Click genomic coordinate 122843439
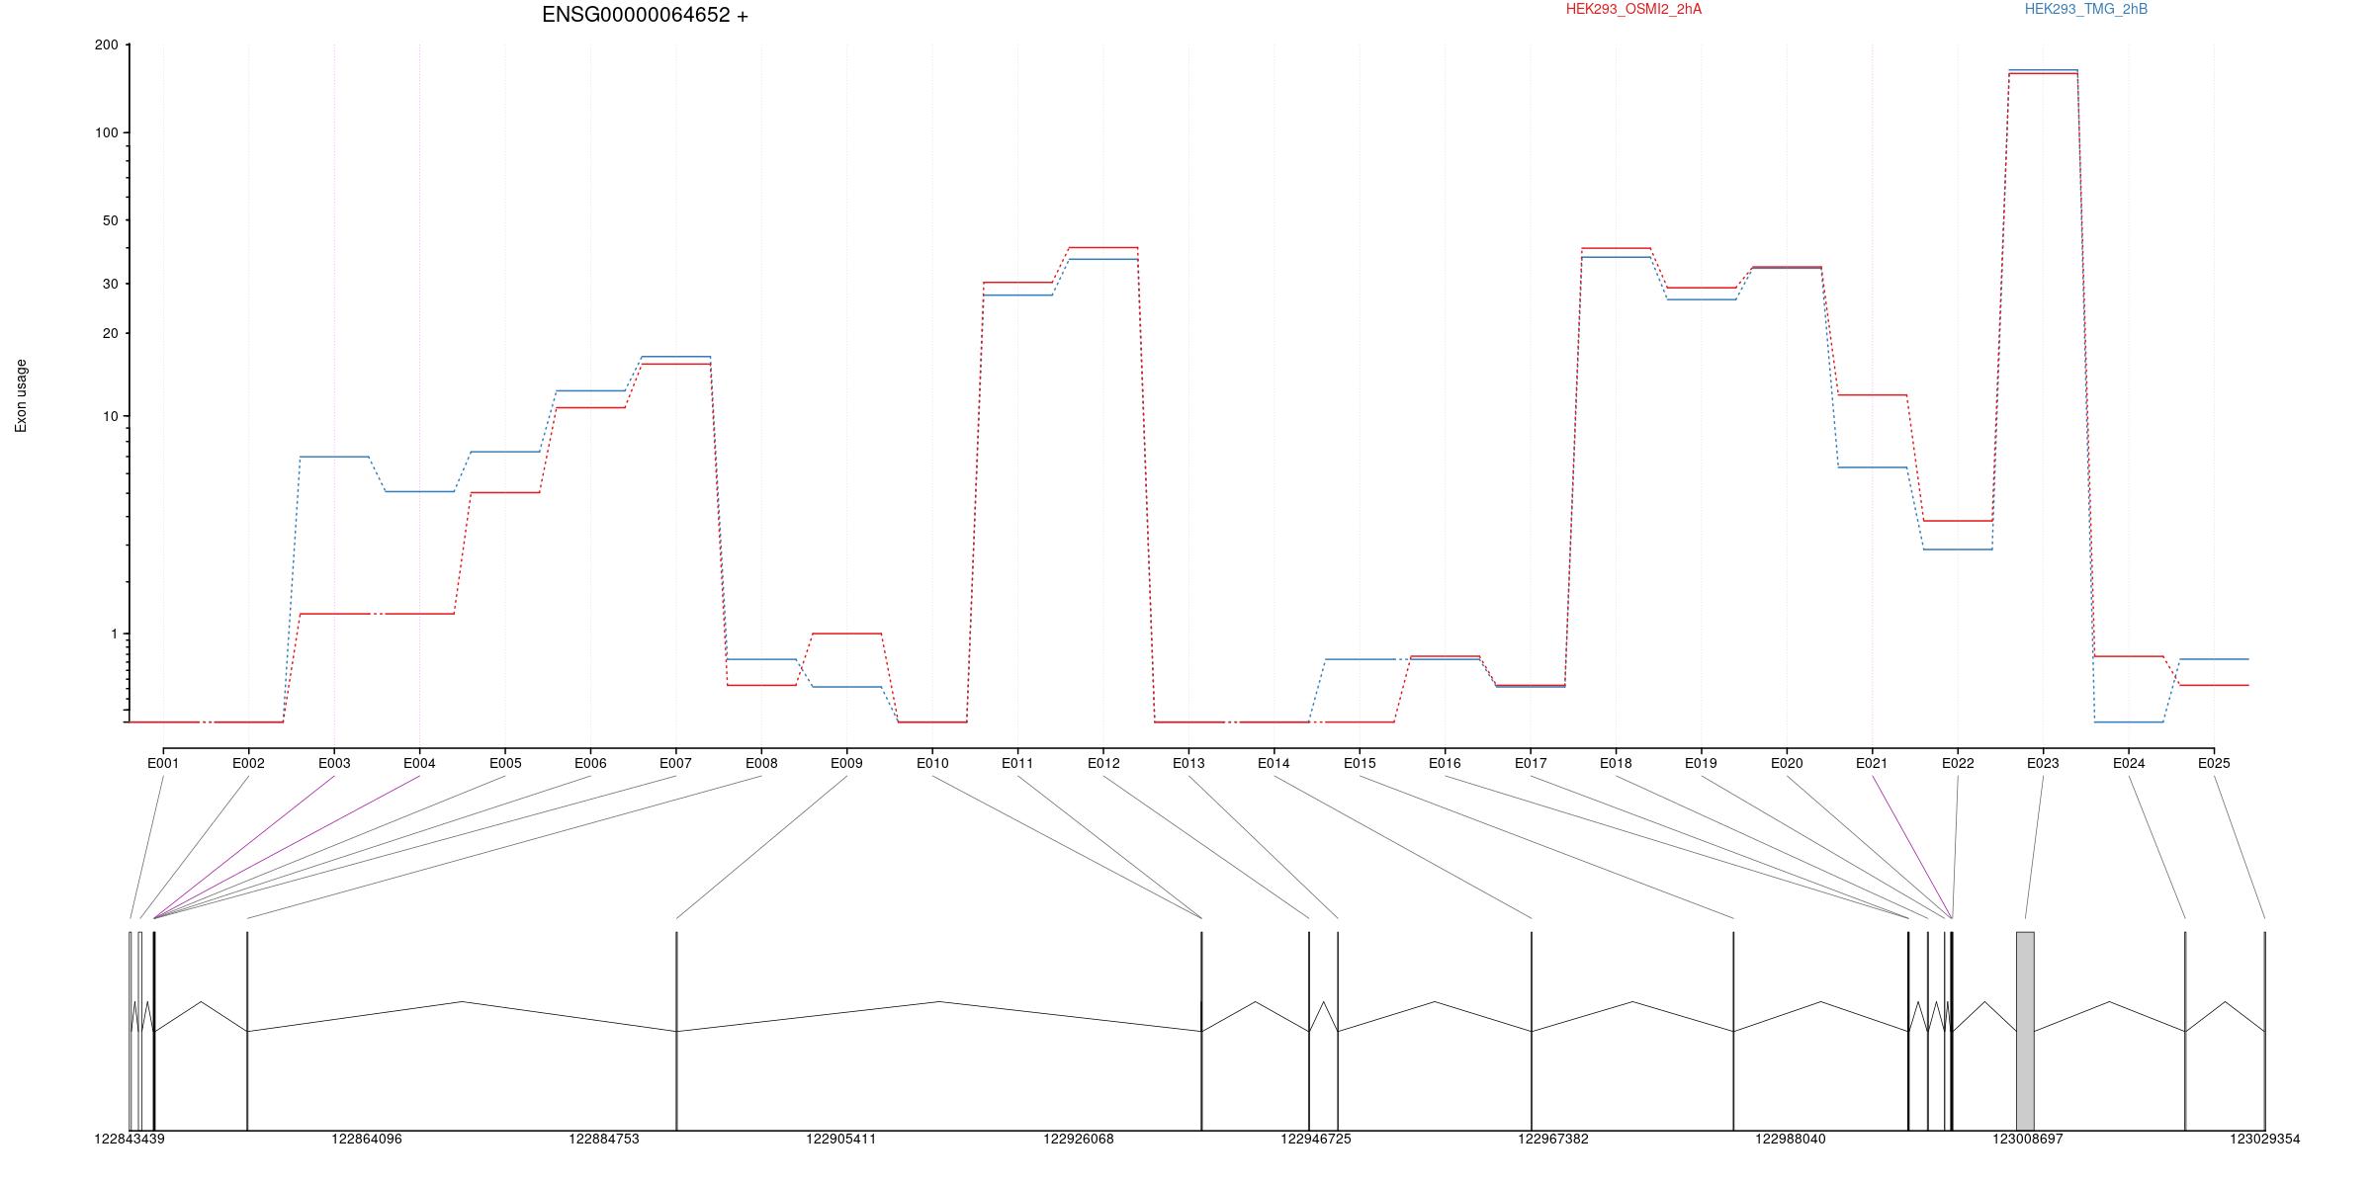 [130, 1139]
